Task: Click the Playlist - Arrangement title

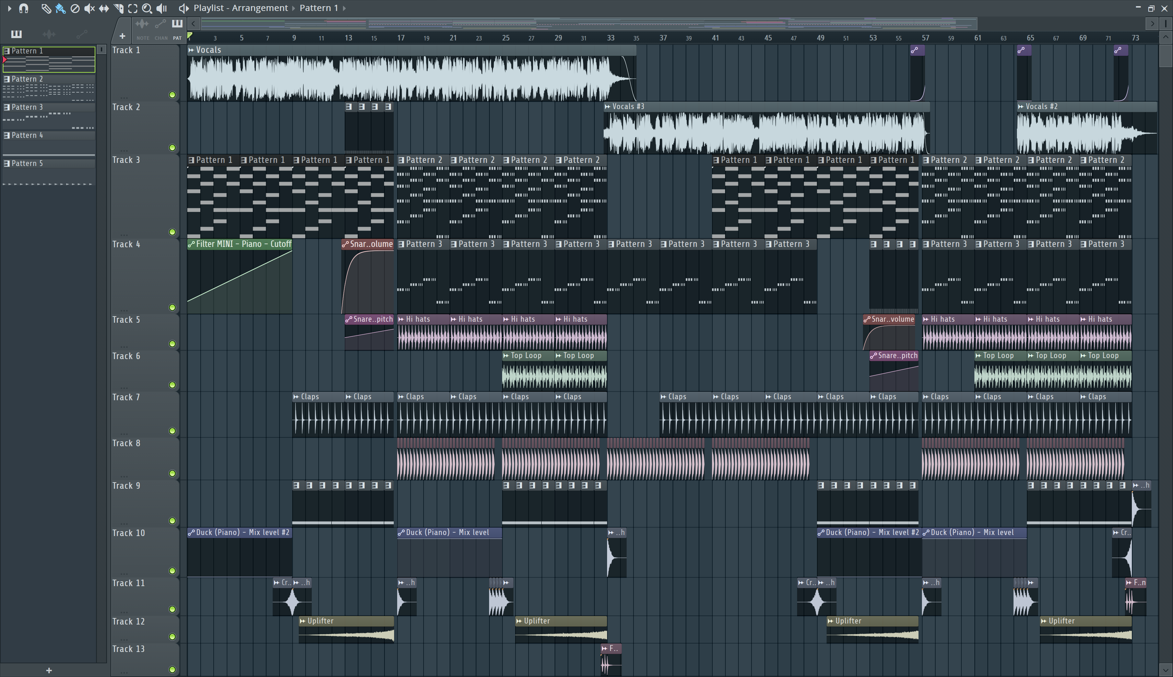Action: tap(241, 8)
